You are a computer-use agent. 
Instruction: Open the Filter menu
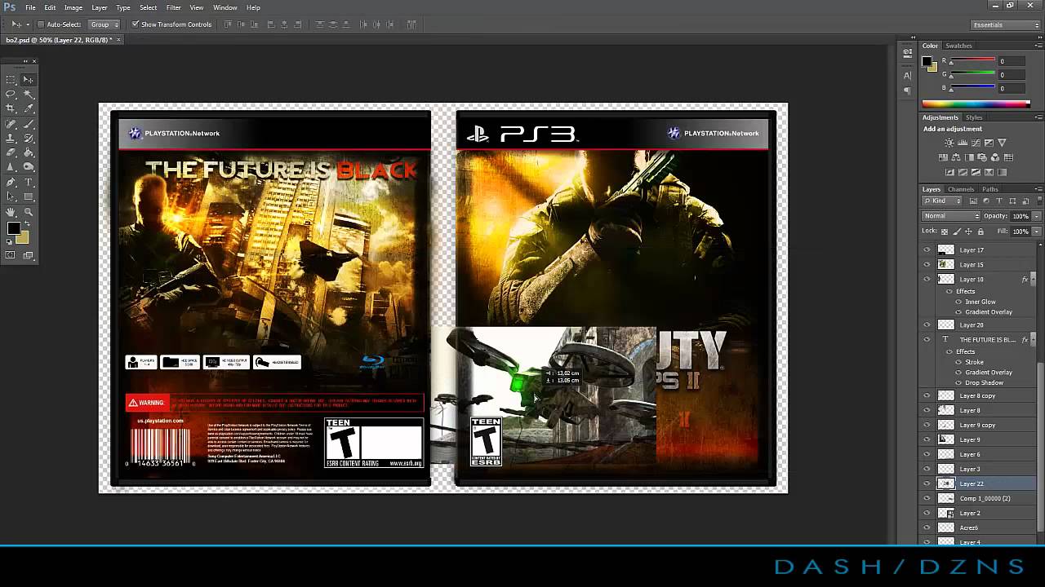174,7
